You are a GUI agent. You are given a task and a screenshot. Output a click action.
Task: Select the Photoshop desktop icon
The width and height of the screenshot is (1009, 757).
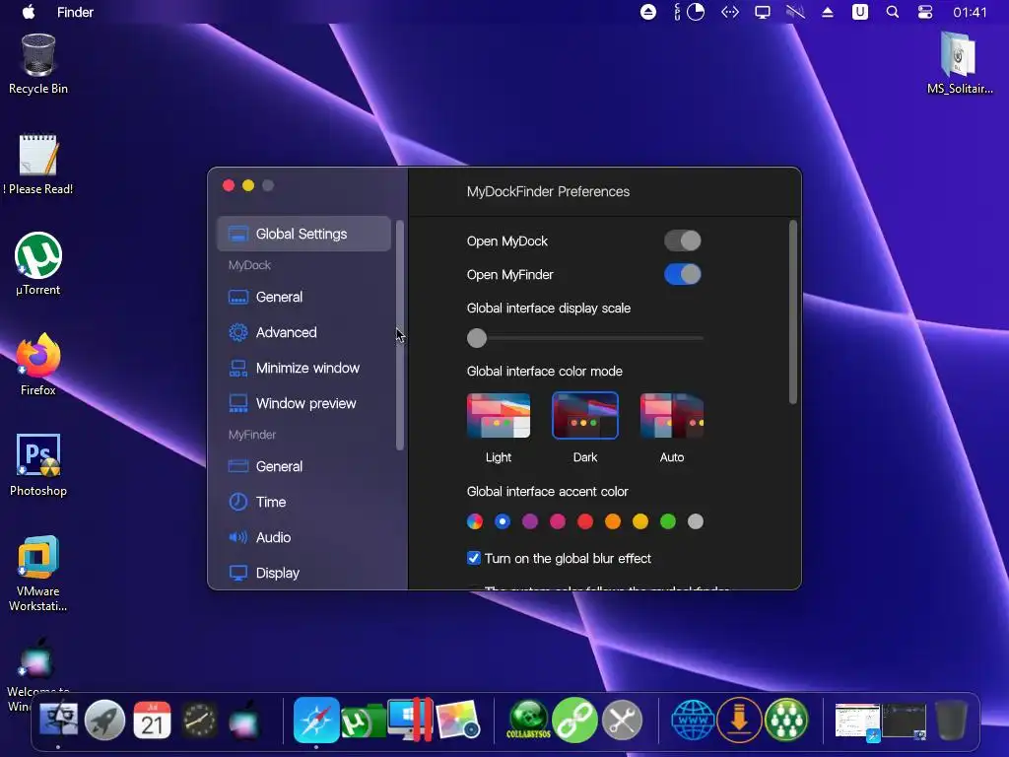[38, 465]
